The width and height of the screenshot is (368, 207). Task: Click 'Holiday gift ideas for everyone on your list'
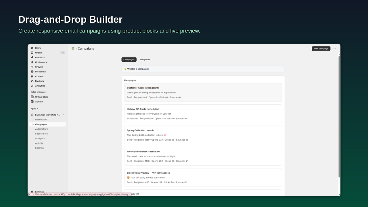click(x=149, y=114)
